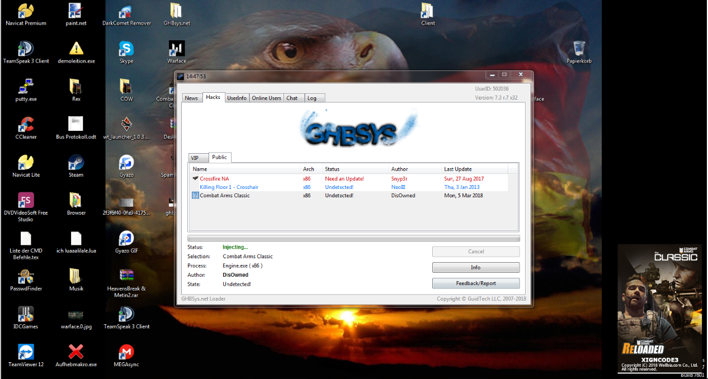708x379 pixels.
Task: Sort hack list by Name column
Action: (245, 169)
